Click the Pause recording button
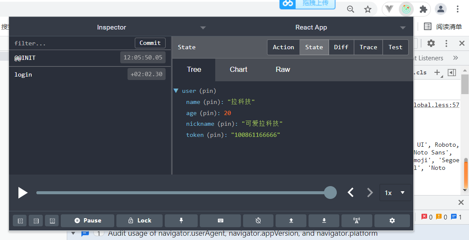Image resolution: width=469 pixels, height=240 pixels. (87, 221)
